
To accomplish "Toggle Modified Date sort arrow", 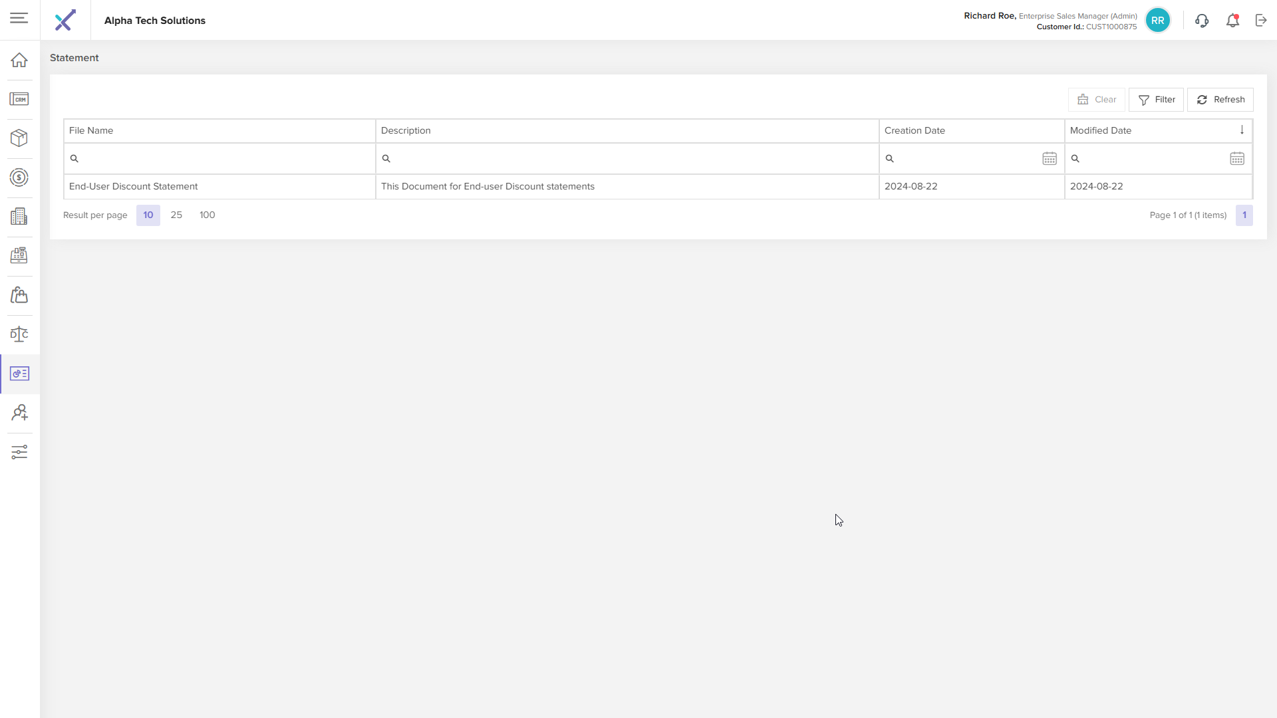I will (x=1242, y=130).
